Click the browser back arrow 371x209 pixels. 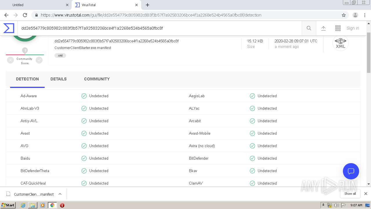6,15
